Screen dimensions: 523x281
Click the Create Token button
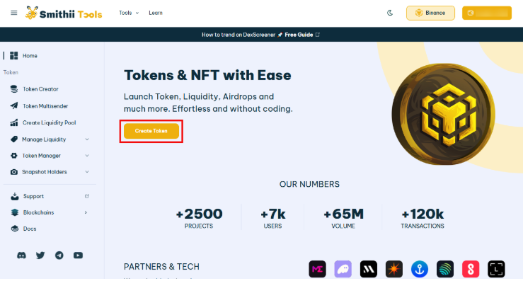tap(151, 131)
